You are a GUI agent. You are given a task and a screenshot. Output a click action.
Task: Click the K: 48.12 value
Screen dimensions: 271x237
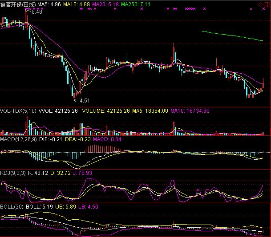38,173
